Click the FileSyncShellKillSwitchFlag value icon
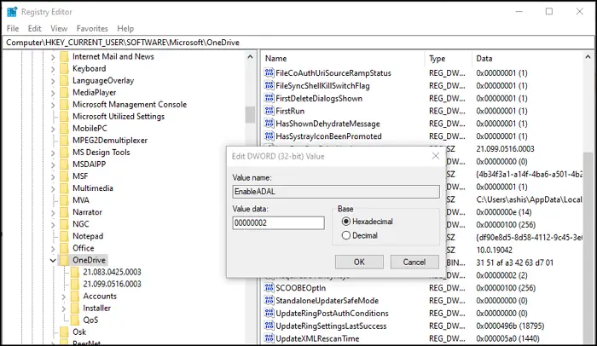This screenshot has width=597, height=346. tap(270, 85)
